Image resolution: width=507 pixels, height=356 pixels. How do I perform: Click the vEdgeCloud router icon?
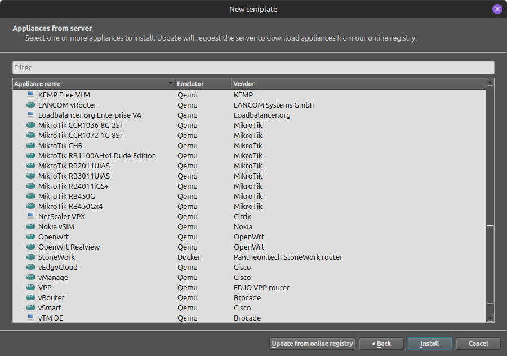31,267
